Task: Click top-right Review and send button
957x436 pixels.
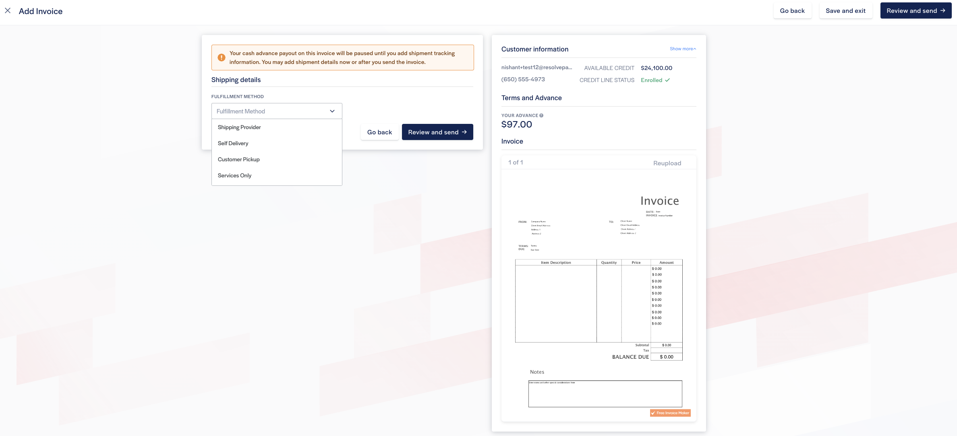Action: pyautogui.click(x=916, y=11)
